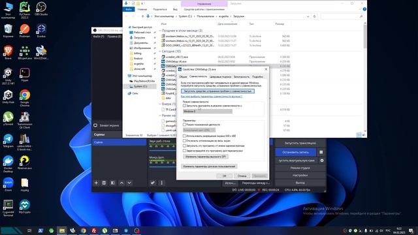Open the Recycle Bin desktop icon
The height and width of the screenshot is (235, 418).
(x=8, y=31)
